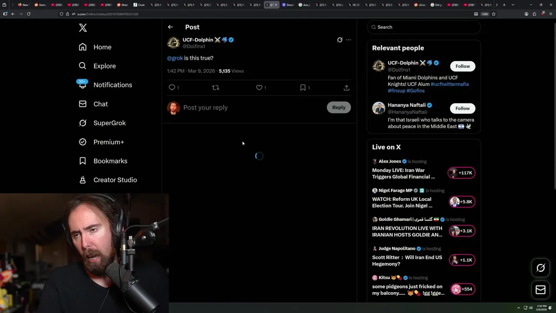Switch to the 'Crude' browser tab
This screenshot has width=556, height=313.
tap(140, 5)
